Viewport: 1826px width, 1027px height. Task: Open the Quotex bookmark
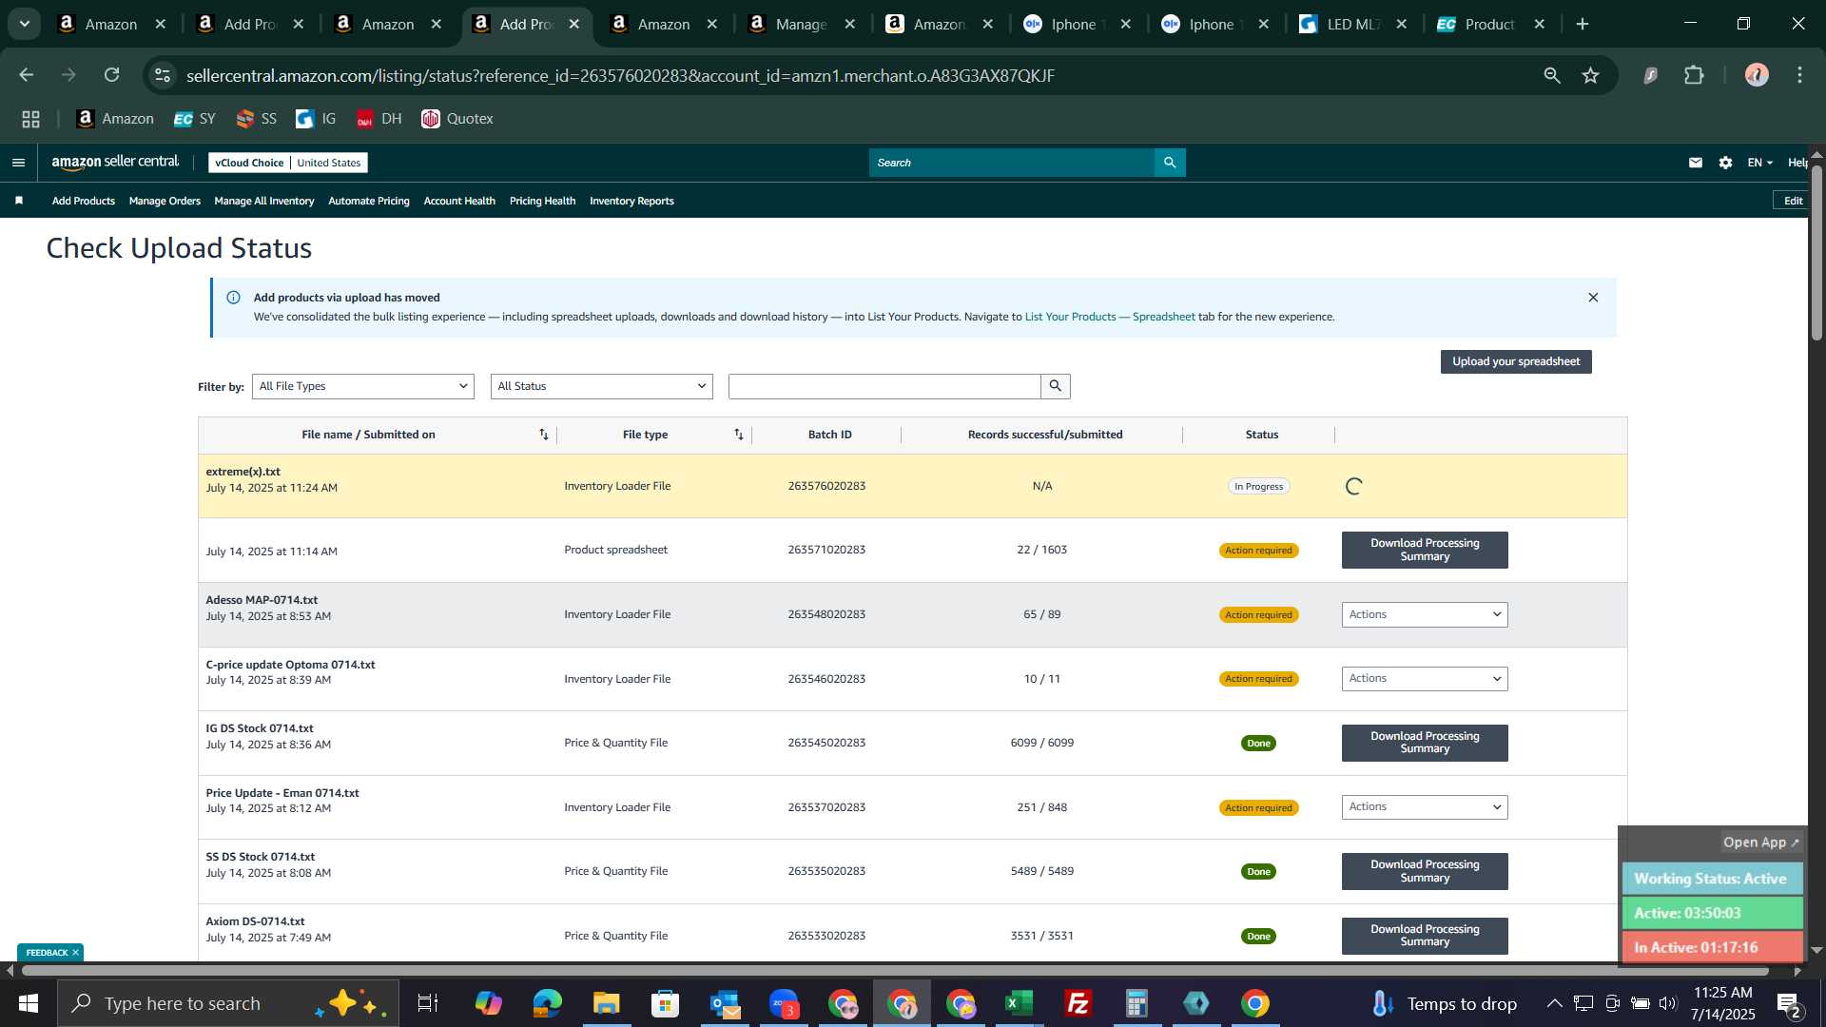pos(457,119)
